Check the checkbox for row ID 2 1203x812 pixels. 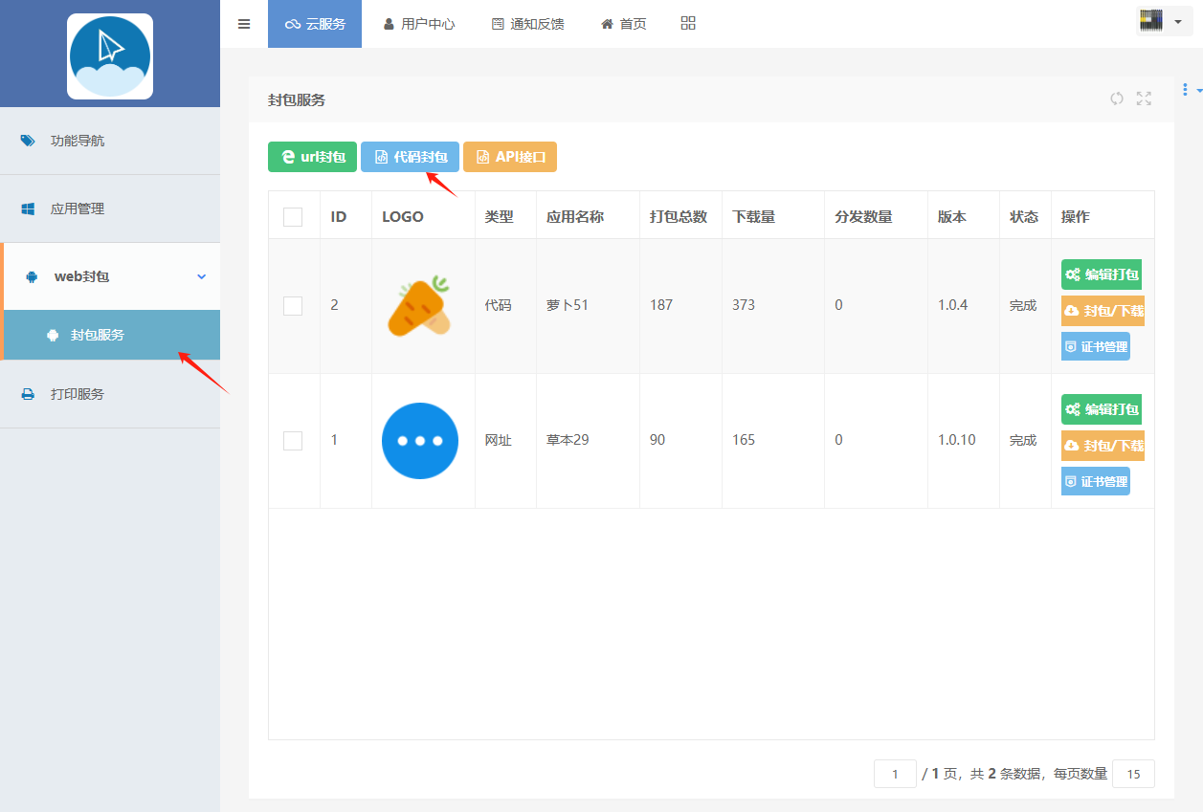pyautogui.click(x=293, y=306)
